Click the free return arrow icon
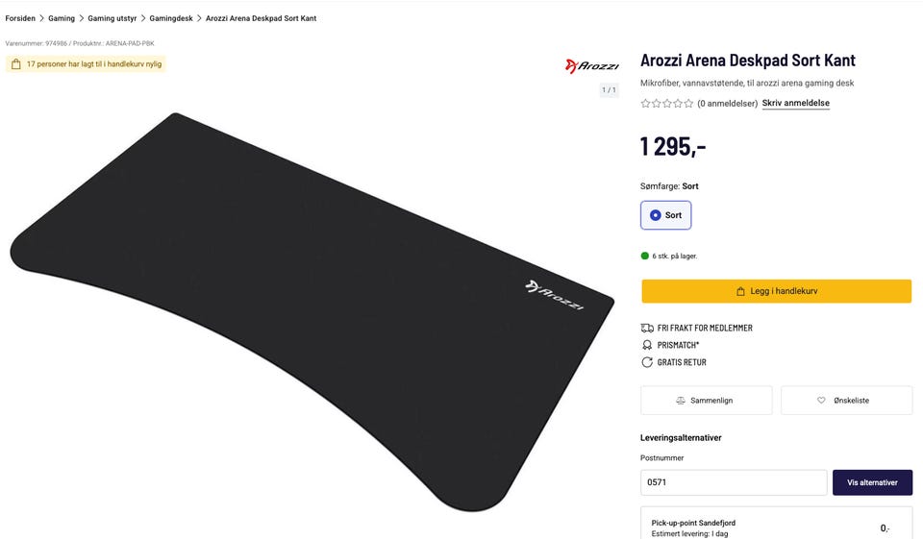This screenshot has width=923, height=539. pos(647,362)
